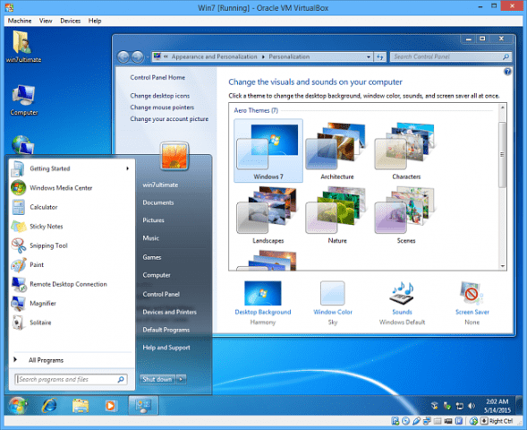
Task: Open Internet Explorer from taskbar
Action: 49,406
